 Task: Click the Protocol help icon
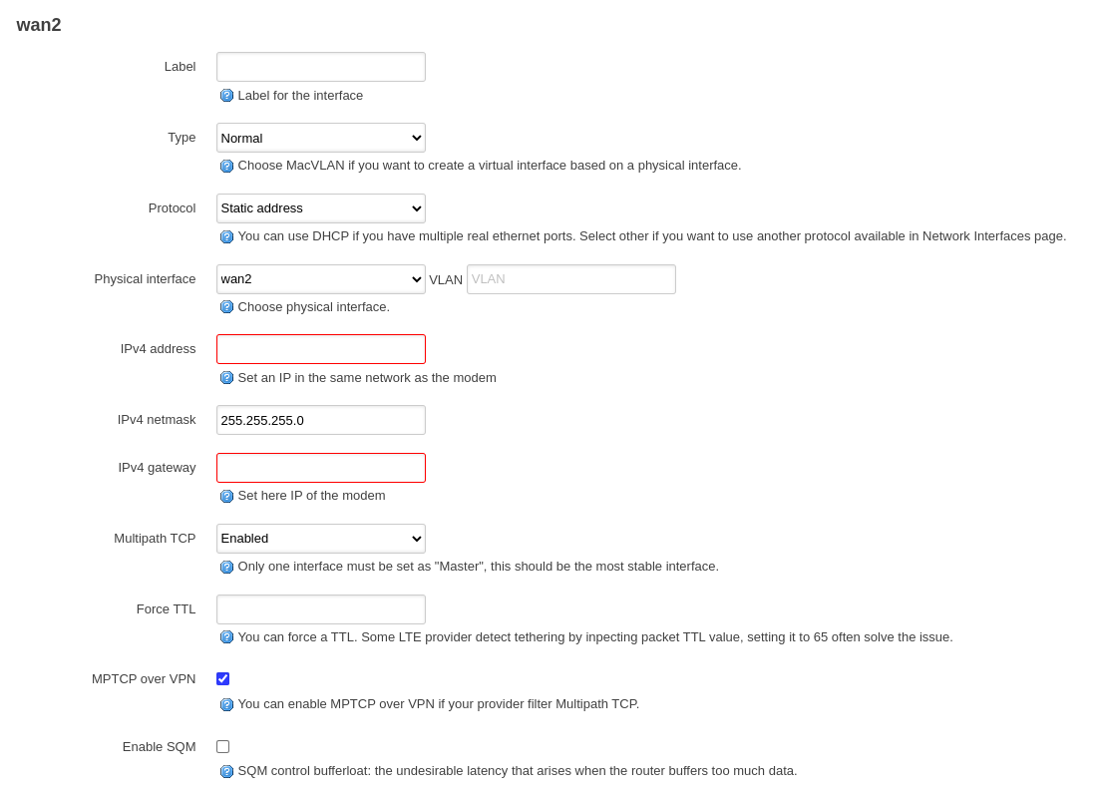click(x=226, y=236)
